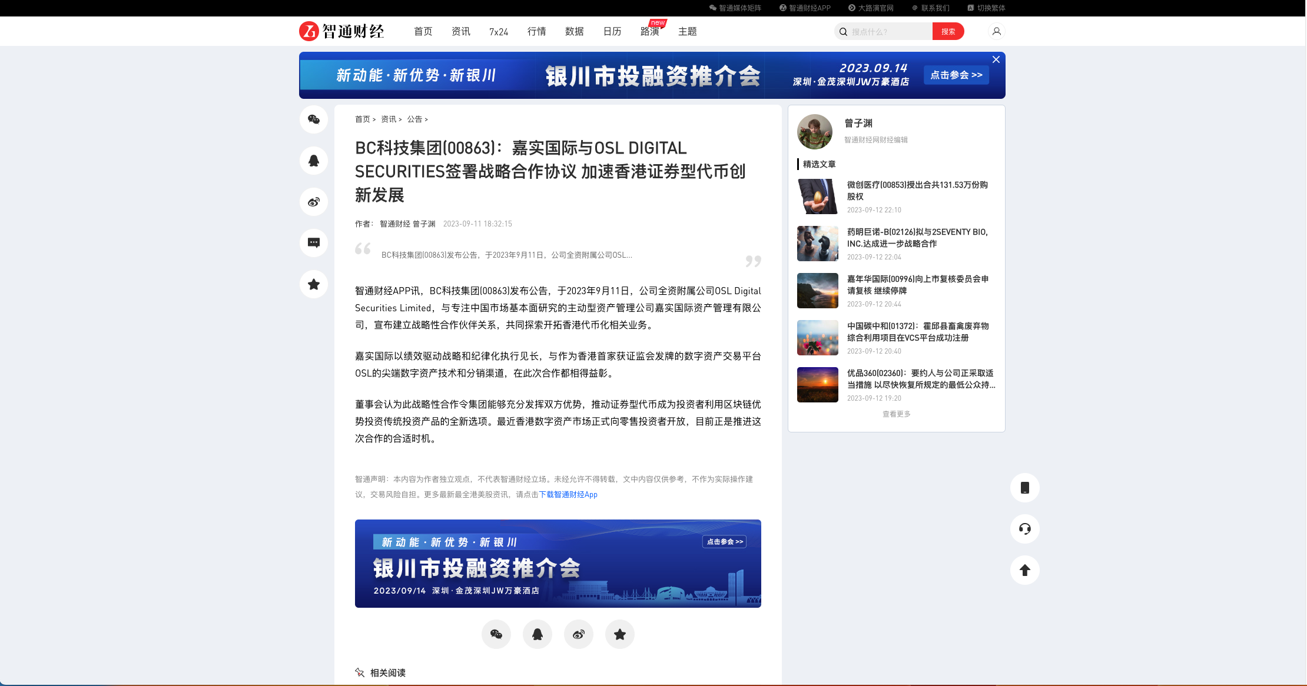Open 7x24 navigation menu item
The image size is (1307, 686).
pyautogui.click(x=499, y=32)
